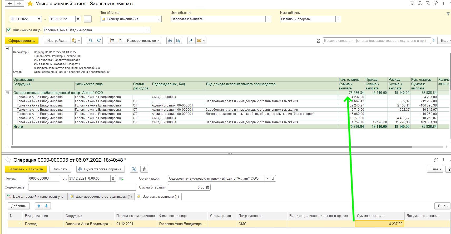The image size is (451, 234).
Task: Click the print icon in report toolbar
Action: [170, 40]
